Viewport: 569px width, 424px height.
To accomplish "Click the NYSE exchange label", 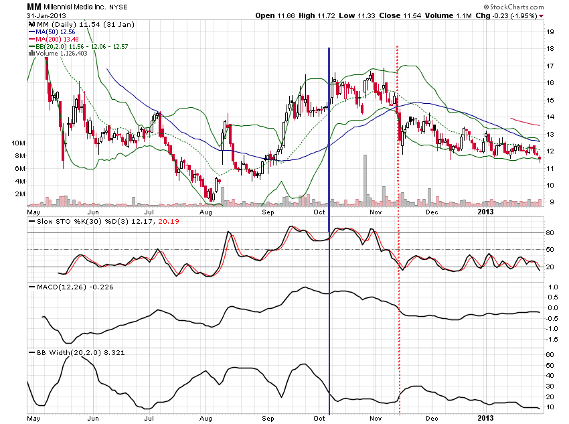I will point(118,7).
